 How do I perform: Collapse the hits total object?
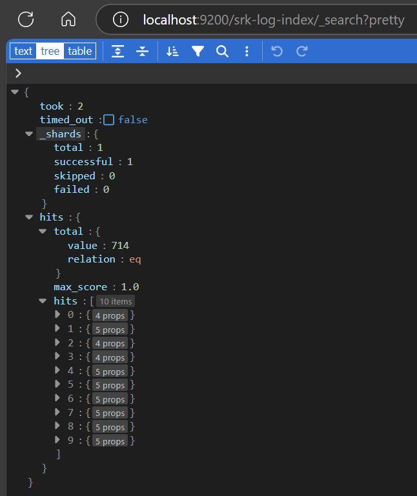[x=43, y=232]
